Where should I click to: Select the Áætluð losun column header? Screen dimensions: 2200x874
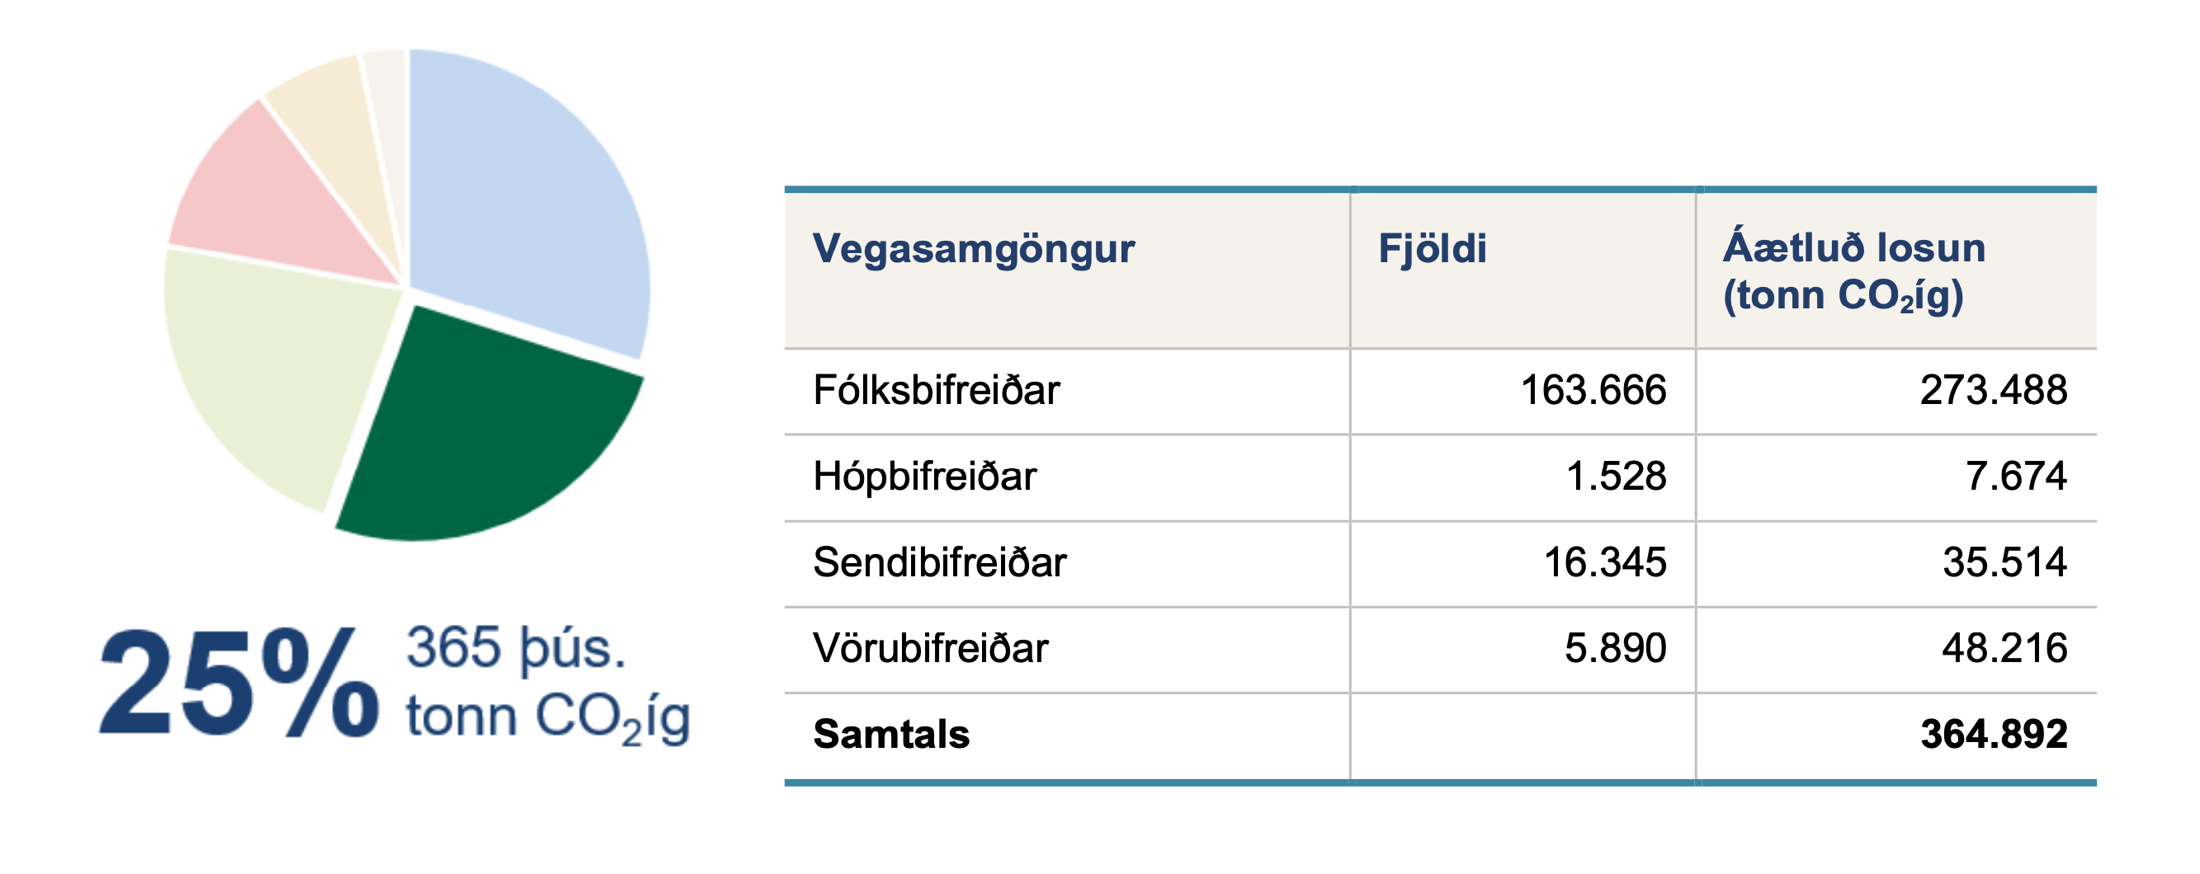point(1853,271)
